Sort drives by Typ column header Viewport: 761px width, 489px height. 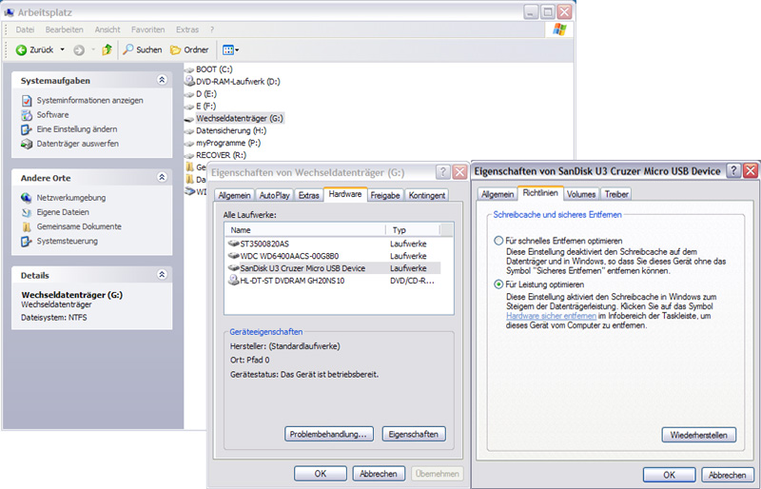point(413,229)
